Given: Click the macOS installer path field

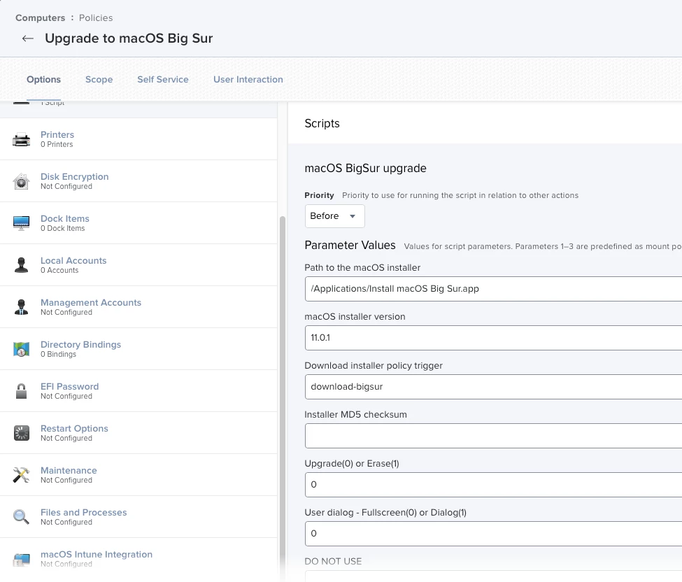Looking at the screenshot, I should point(493,289).
